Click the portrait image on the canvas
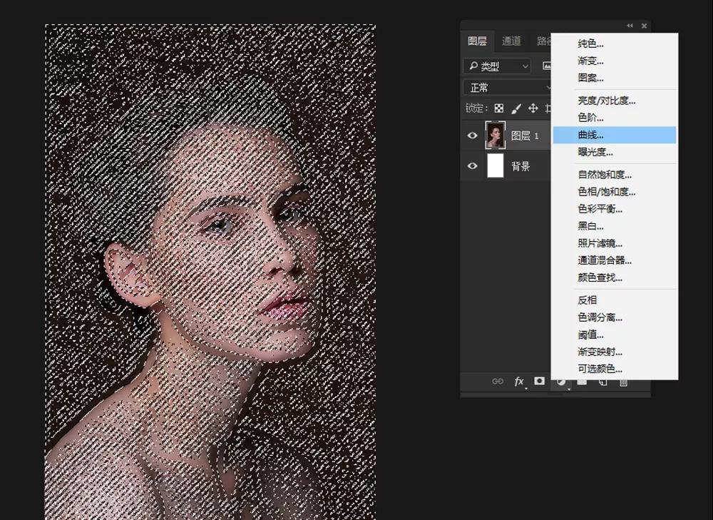The height and width of the screenshot is (520, 713). pos(210,272)
